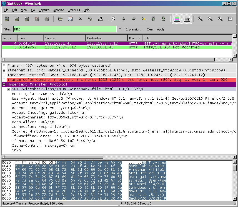The width and height of the screenshot is (238, 207).
Task: Open the Go menu
Action: [x=33, y=10]
